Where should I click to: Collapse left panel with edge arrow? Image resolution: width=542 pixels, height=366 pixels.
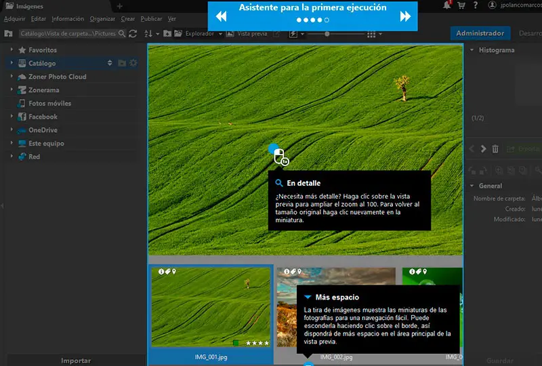tap(2, 206)
